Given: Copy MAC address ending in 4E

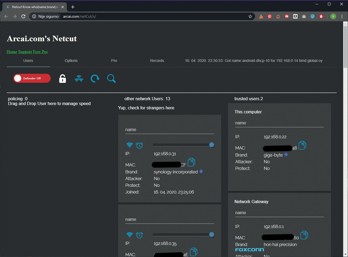Looking at the screenshot, I should pyautogui.click(x=194, y=252).
